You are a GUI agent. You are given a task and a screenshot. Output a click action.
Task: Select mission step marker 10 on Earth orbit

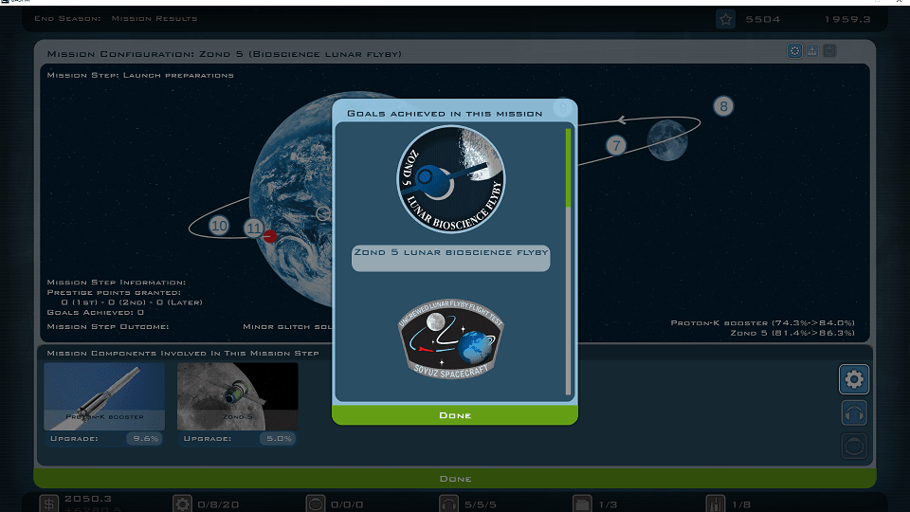click(219, 226)
